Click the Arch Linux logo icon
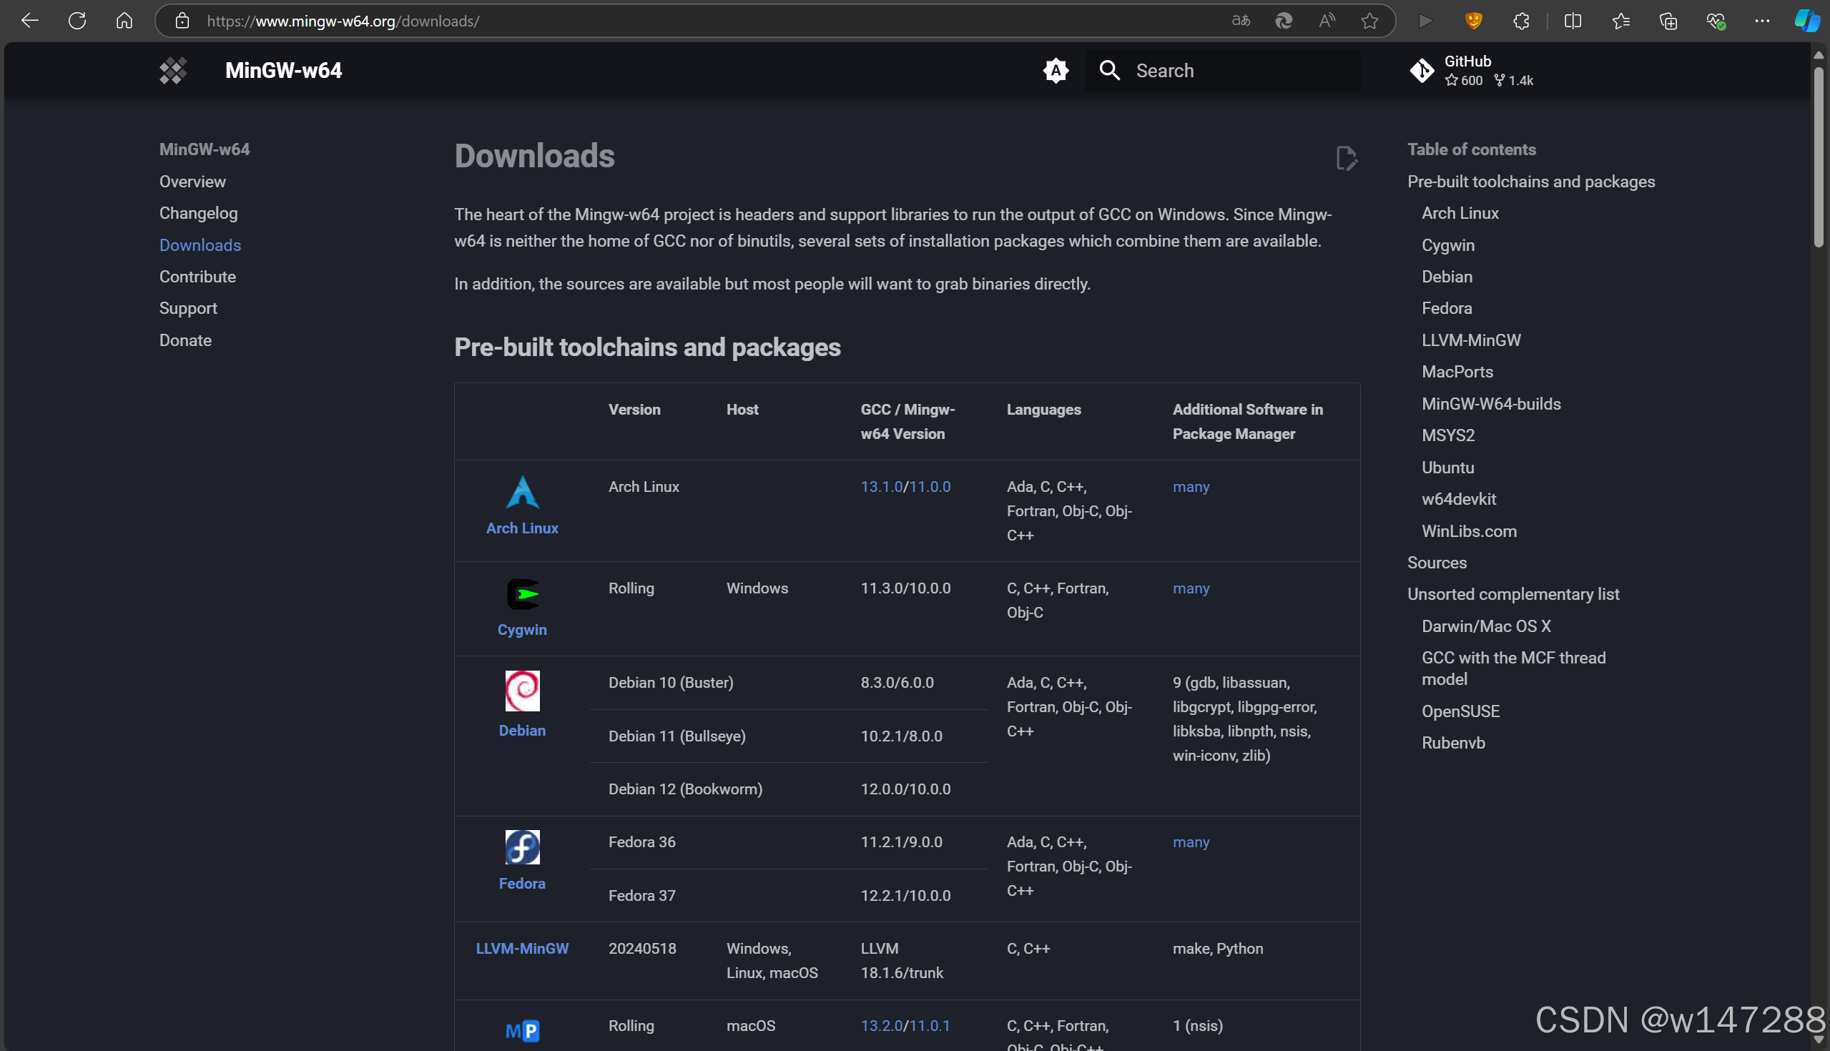The width and height of the screenshot is (1830, 1051). (x=522, y=493)
